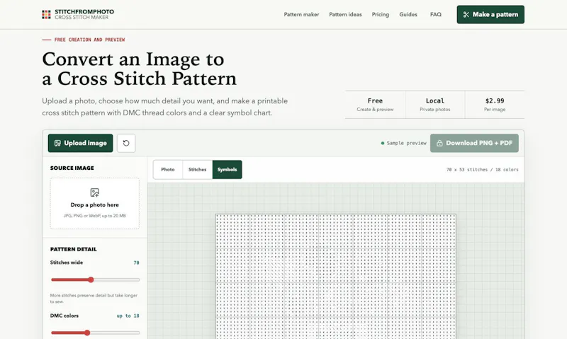Click the StitchFromPhoto logo icon
The height and width of the screenshot is (339, 567).
point(46,14)
